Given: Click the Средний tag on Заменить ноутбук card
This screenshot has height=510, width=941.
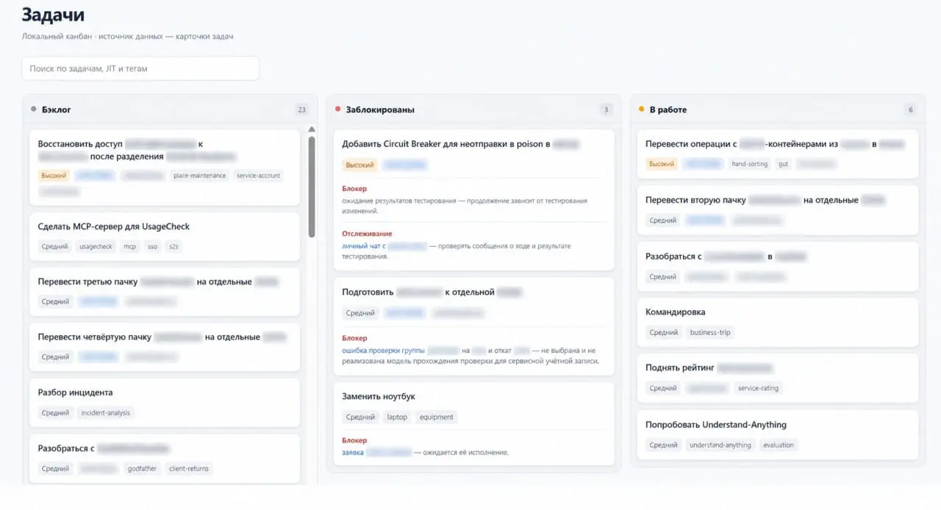Looking at the screenshot, I should 360,417.
